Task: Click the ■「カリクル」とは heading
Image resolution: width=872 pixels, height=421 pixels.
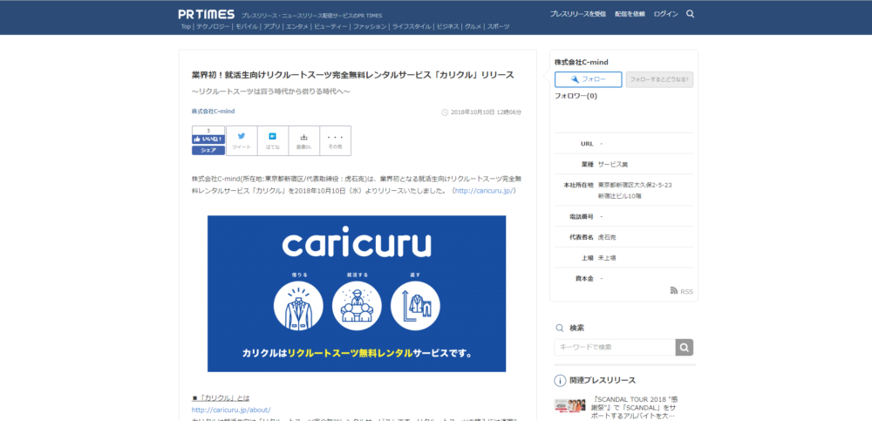Action: pyautogui.click(x=221, y=398)
